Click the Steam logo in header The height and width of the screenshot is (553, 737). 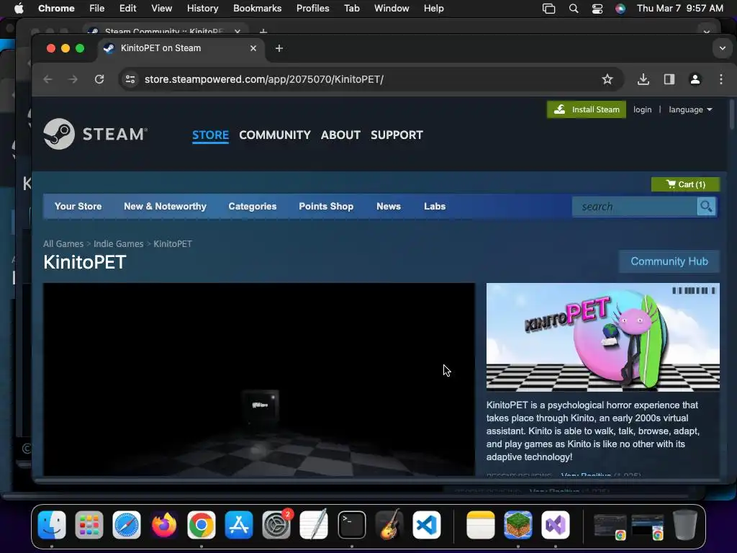pyautogui.click(x=96, y=134)
